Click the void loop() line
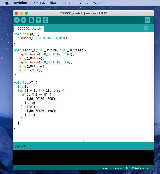This screenshot has height=174, width=160. [25, 83]
